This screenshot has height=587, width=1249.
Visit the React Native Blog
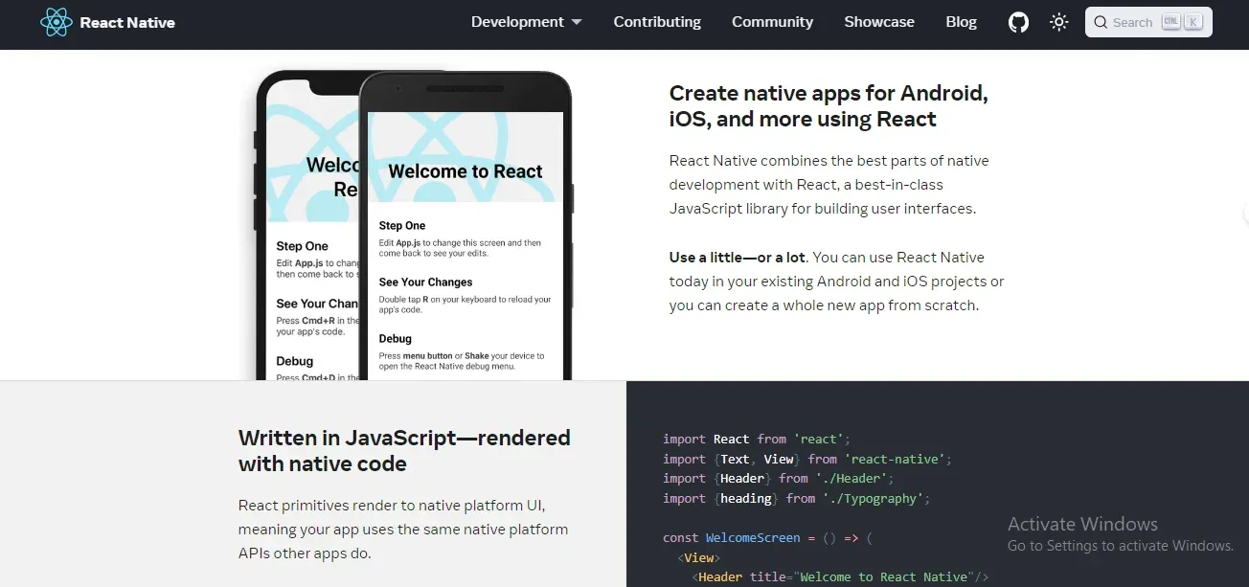click(x=961, y=21)
